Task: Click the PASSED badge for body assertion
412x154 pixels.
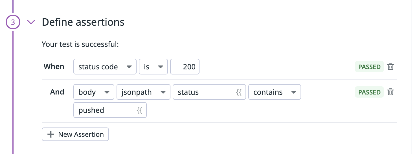Action: 369,92
